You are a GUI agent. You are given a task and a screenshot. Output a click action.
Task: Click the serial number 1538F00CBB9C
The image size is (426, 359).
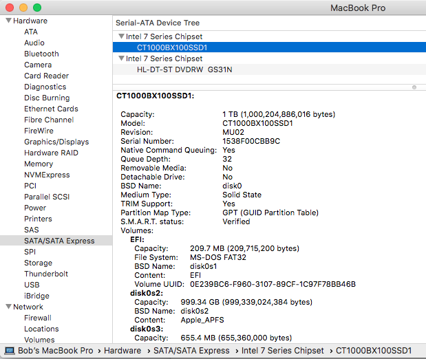tap(251, 141)
